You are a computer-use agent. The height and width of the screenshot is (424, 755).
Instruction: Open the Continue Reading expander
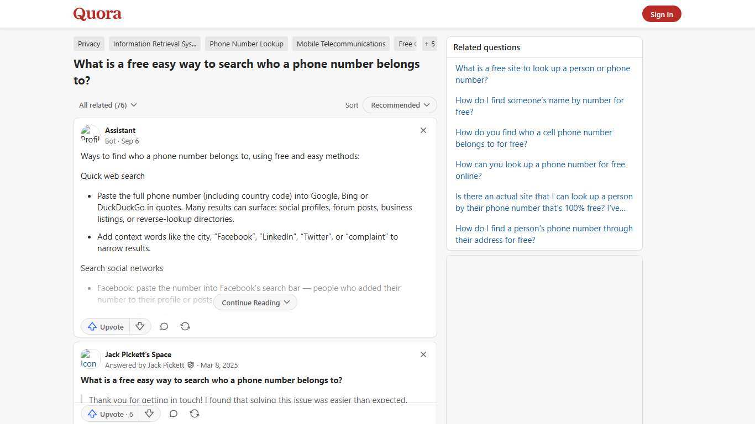(x=254, y=302)
